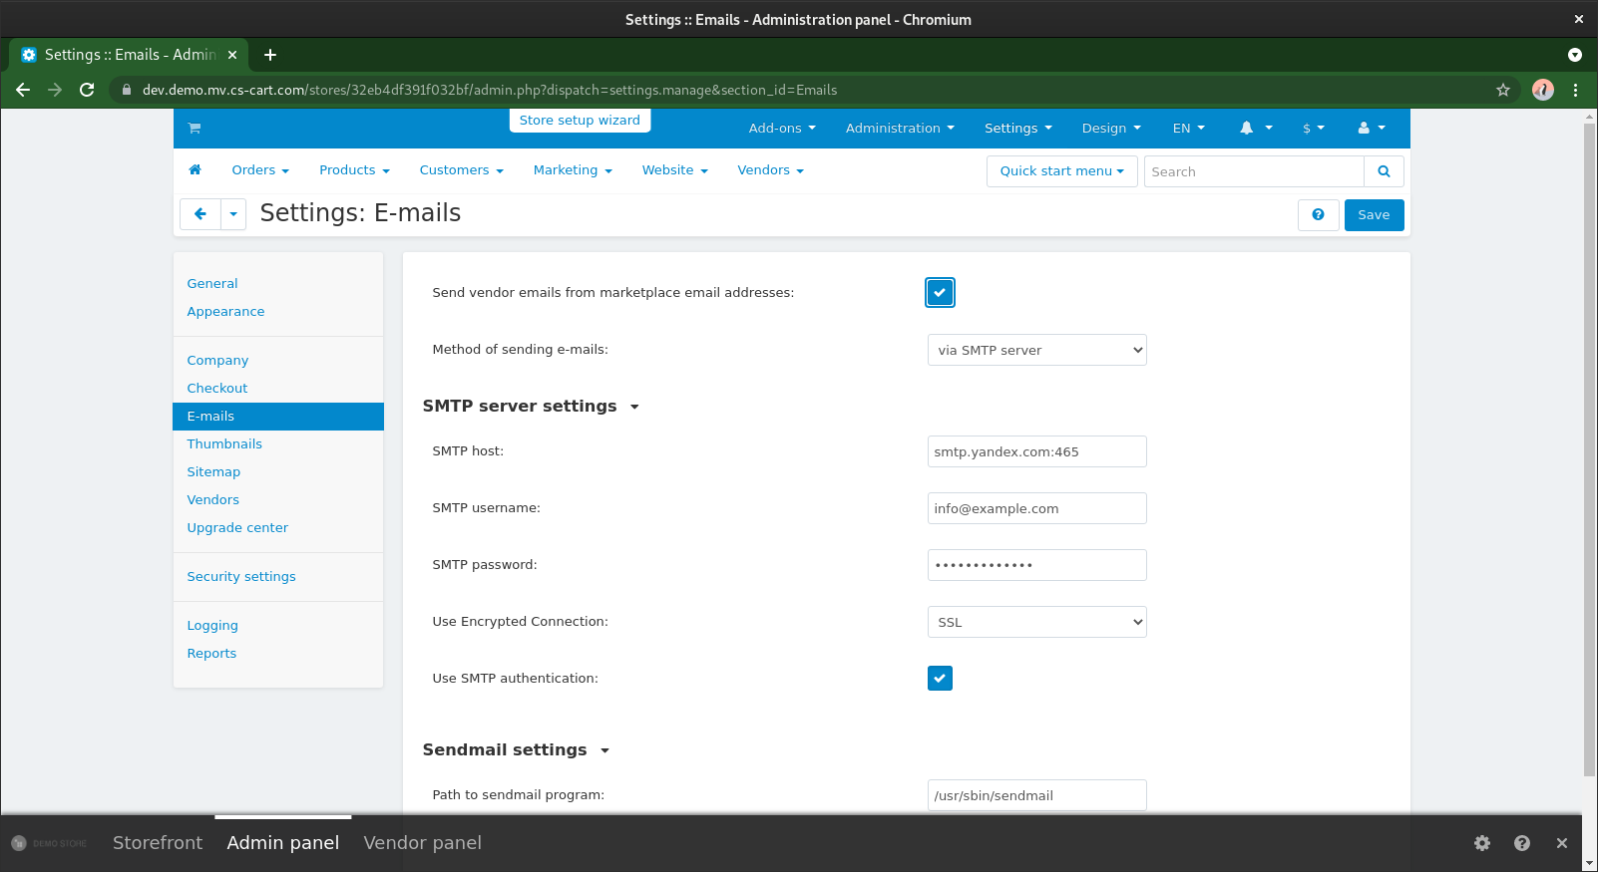
Task: Open the Products menu
Action: pyautogui.click(x=354, y=170)
